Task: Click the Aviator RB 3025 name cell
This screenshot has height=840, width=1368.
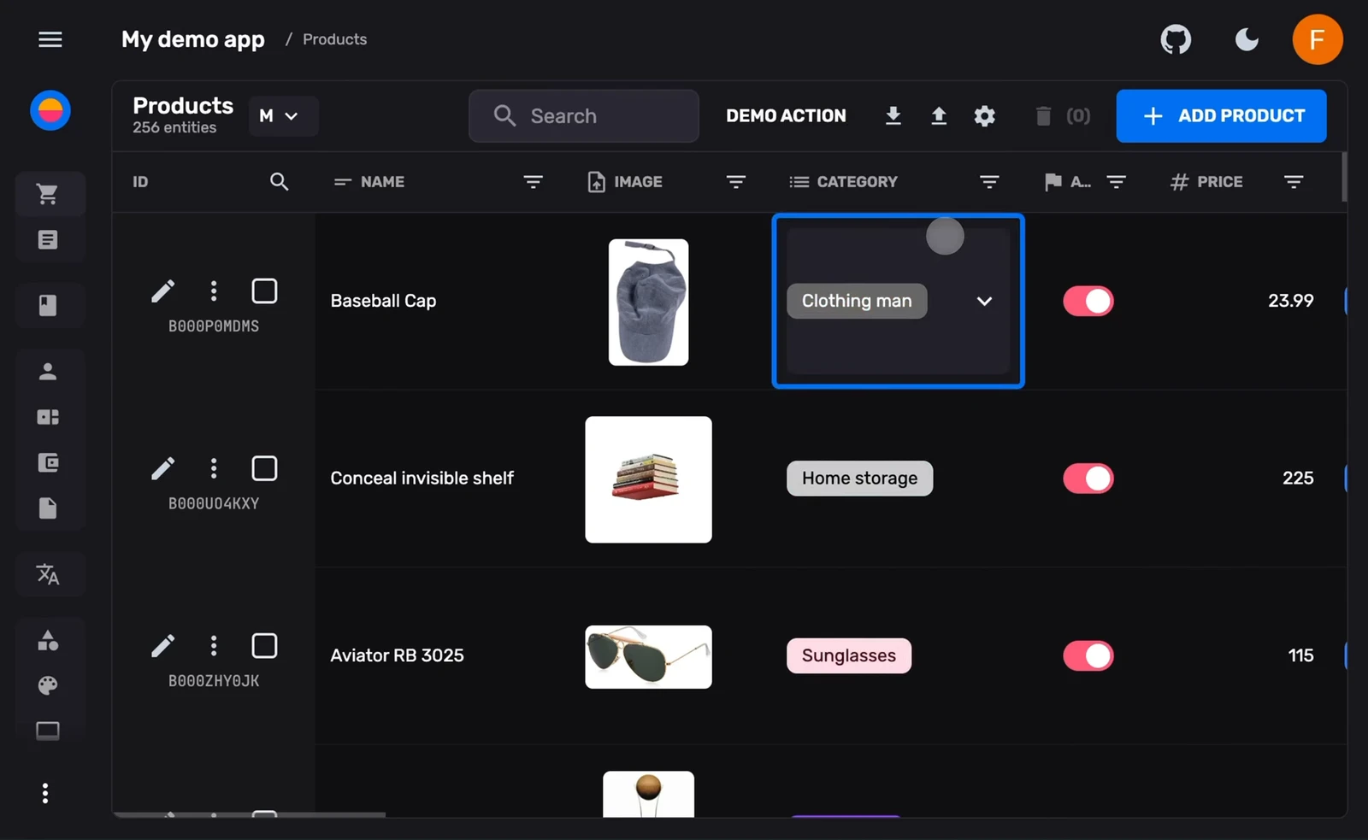Action: 397,655
